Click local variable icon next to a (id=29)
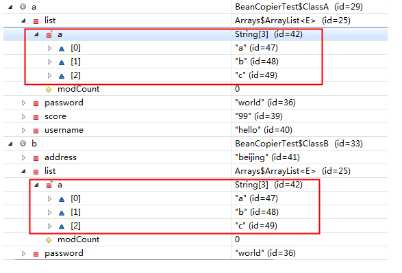The image size is (402, 273). pyautogui.click(x=23, y=7)
